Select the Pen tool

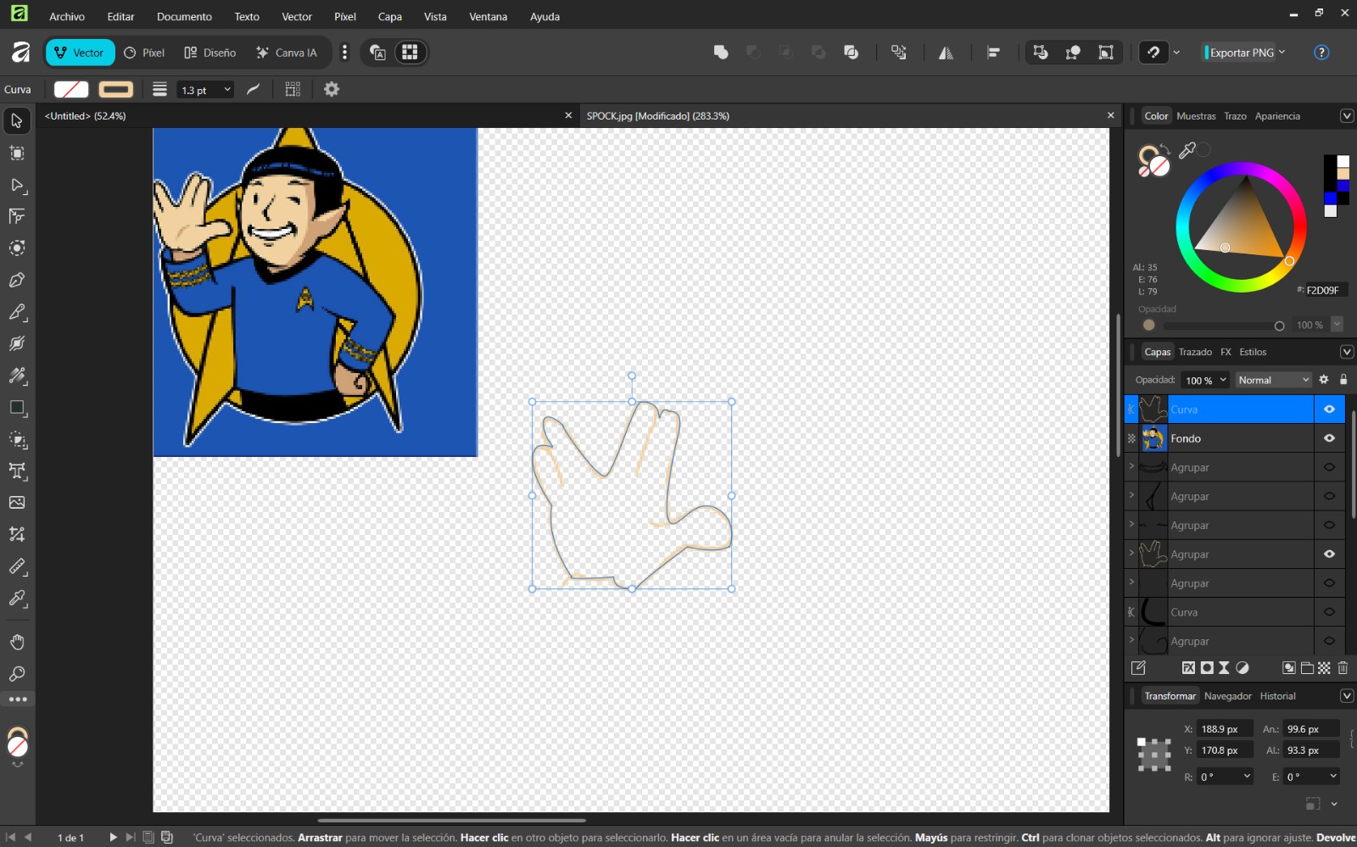click(x=17, y=280)
